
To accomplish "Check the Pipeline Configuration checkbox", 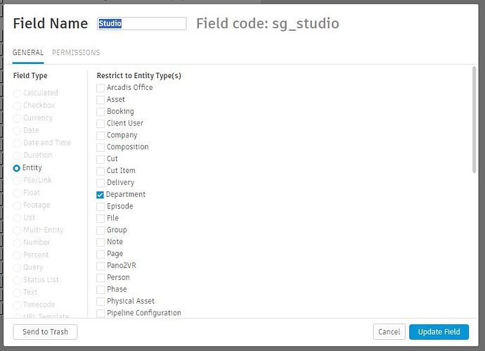I will coord(101,313).
